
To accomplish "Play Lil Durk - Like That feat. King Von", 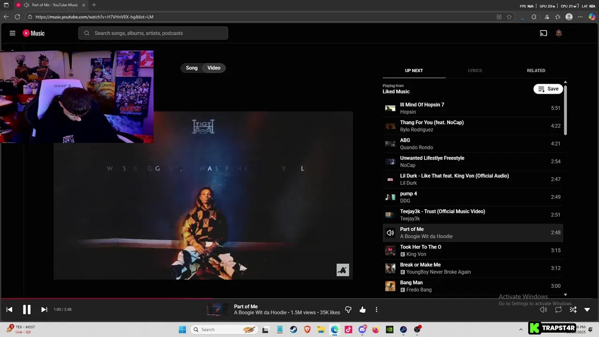I will click(x=473, y=179).
